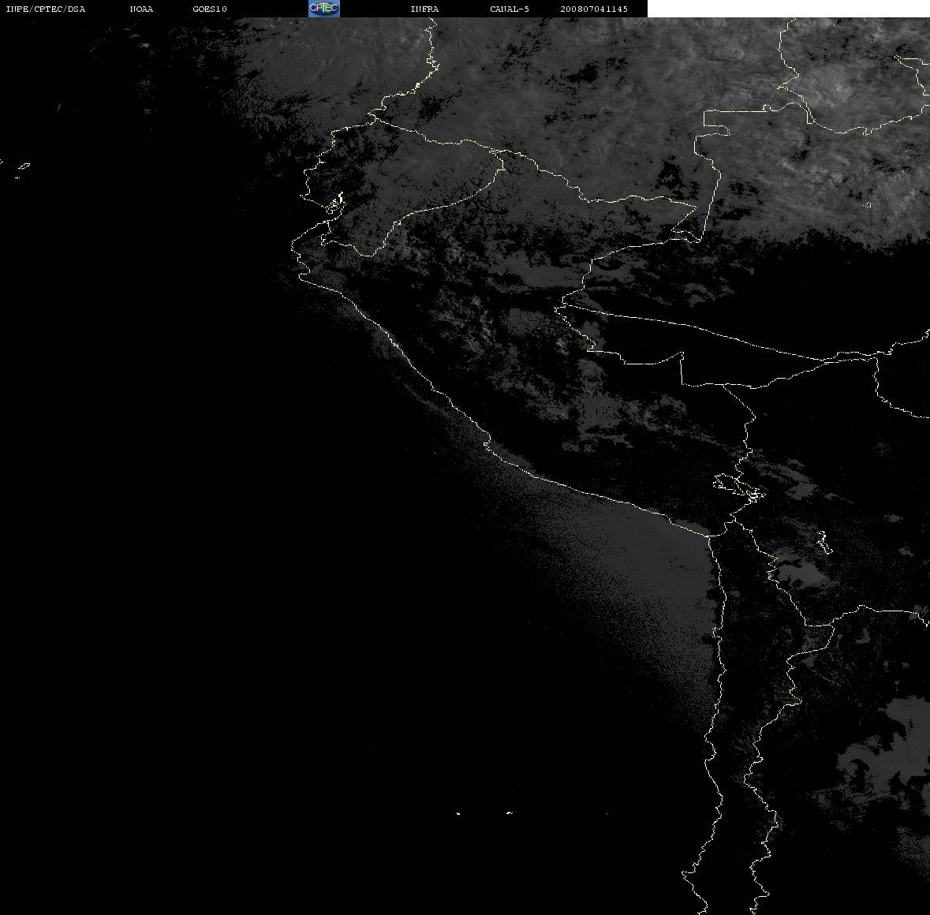
Task: Click the blank white bar in header
Action: point(788,9)
